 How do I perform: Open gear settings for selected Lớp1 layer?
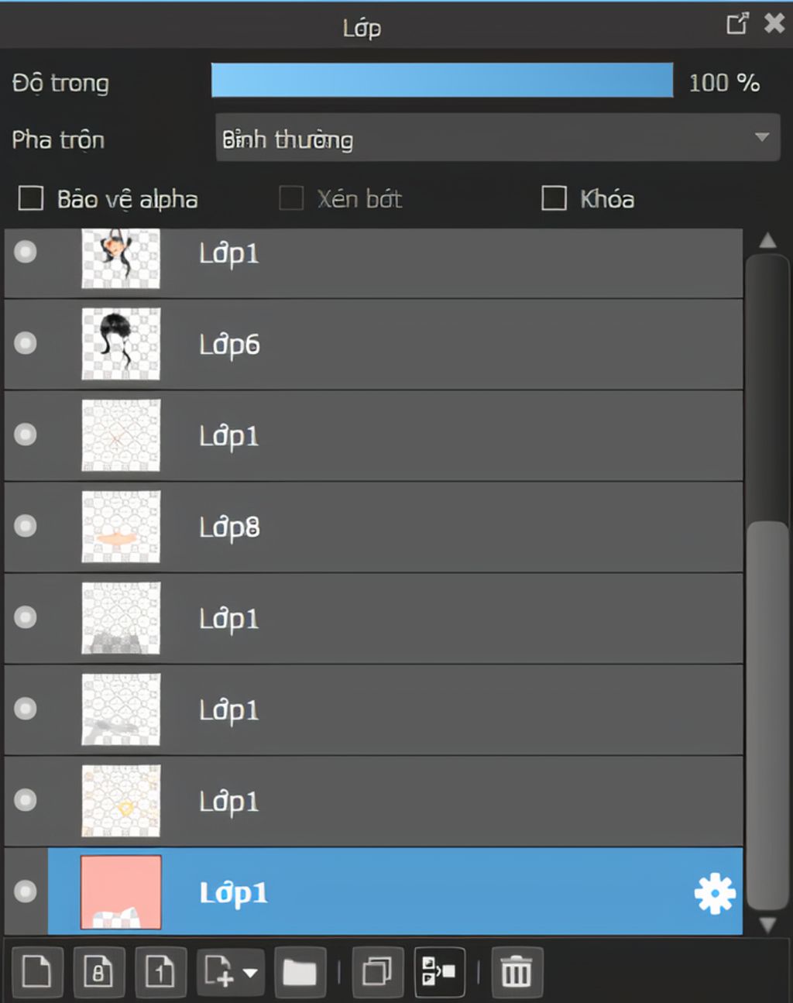coord(714,893)
